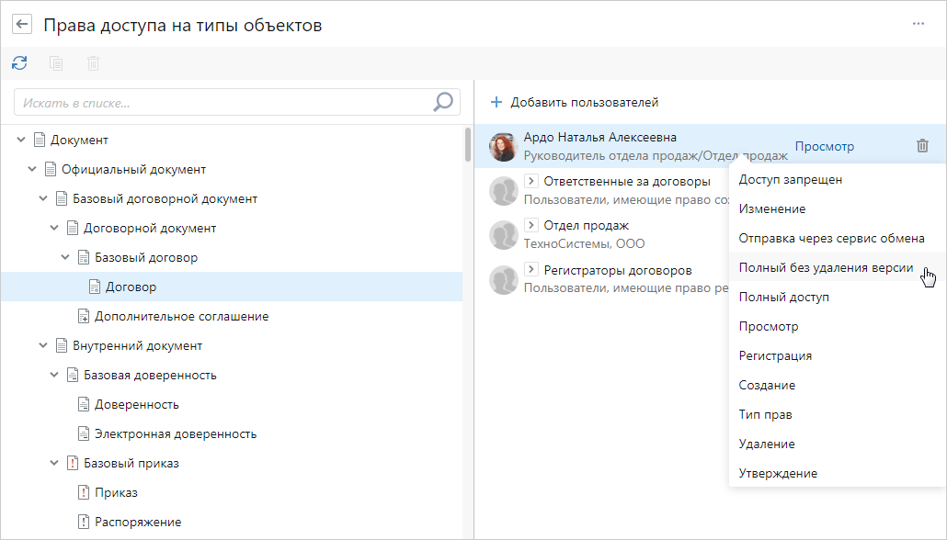This screenshot has height=540, width=947.
Task: Collapse the Документ tree node
Action: click(21, 141)
